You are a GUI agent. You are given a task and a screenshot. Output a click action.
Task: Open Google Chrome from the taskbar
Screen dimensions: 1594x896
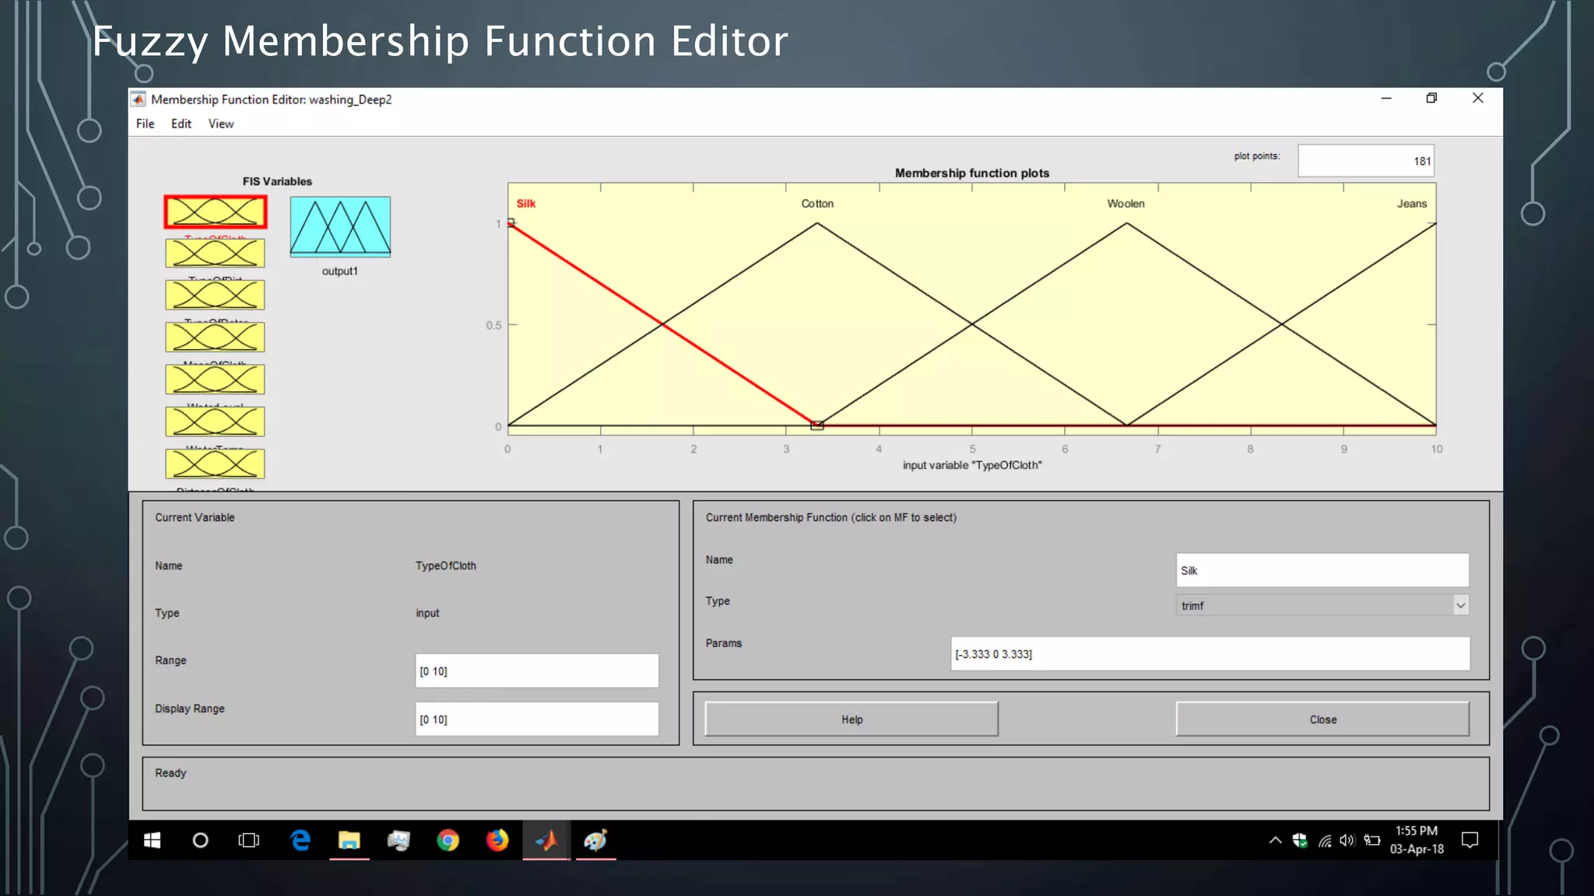tap(448, 840)
